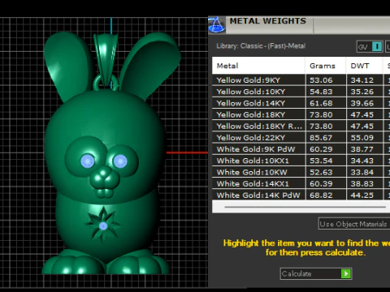This screenshot has height=292, width=390.
Task: Select the White Gold:9K PdW row
Action: [301, 149]
